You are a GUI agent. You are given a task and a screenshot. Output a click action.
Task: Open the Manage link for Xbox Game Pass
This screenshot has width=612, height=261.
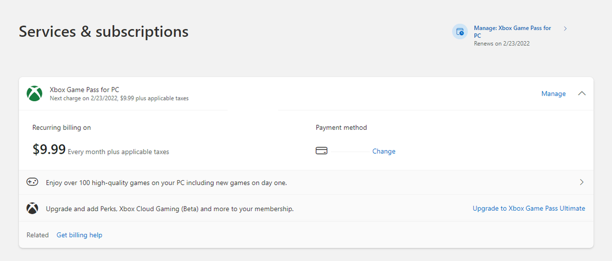coord(553,94)
